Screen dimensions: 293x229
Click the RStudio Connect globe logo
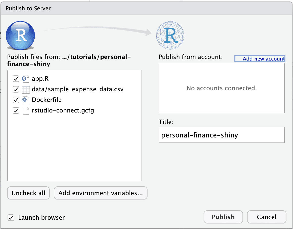(170, 35)
